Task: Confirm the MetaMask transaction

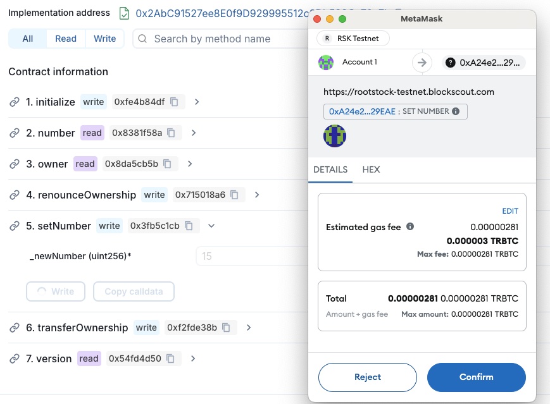Action: click(x=476, y=377)
